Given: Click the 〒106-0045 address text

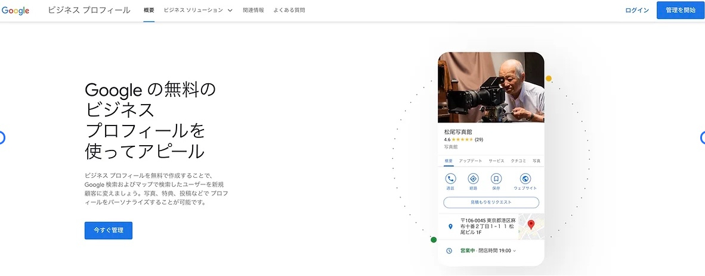Looking at the screenshot, I should click(488, 227).
